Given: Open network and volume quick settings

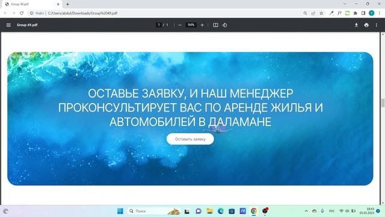Looking at the screenshot, I should pos(347,211).
